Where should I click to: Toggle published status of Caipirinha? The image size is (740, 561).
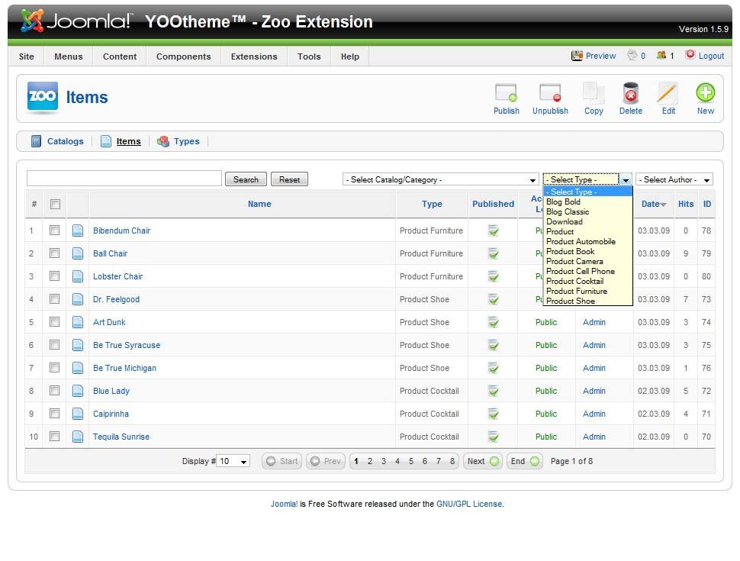pyautogui.click(x=493, y=414)
